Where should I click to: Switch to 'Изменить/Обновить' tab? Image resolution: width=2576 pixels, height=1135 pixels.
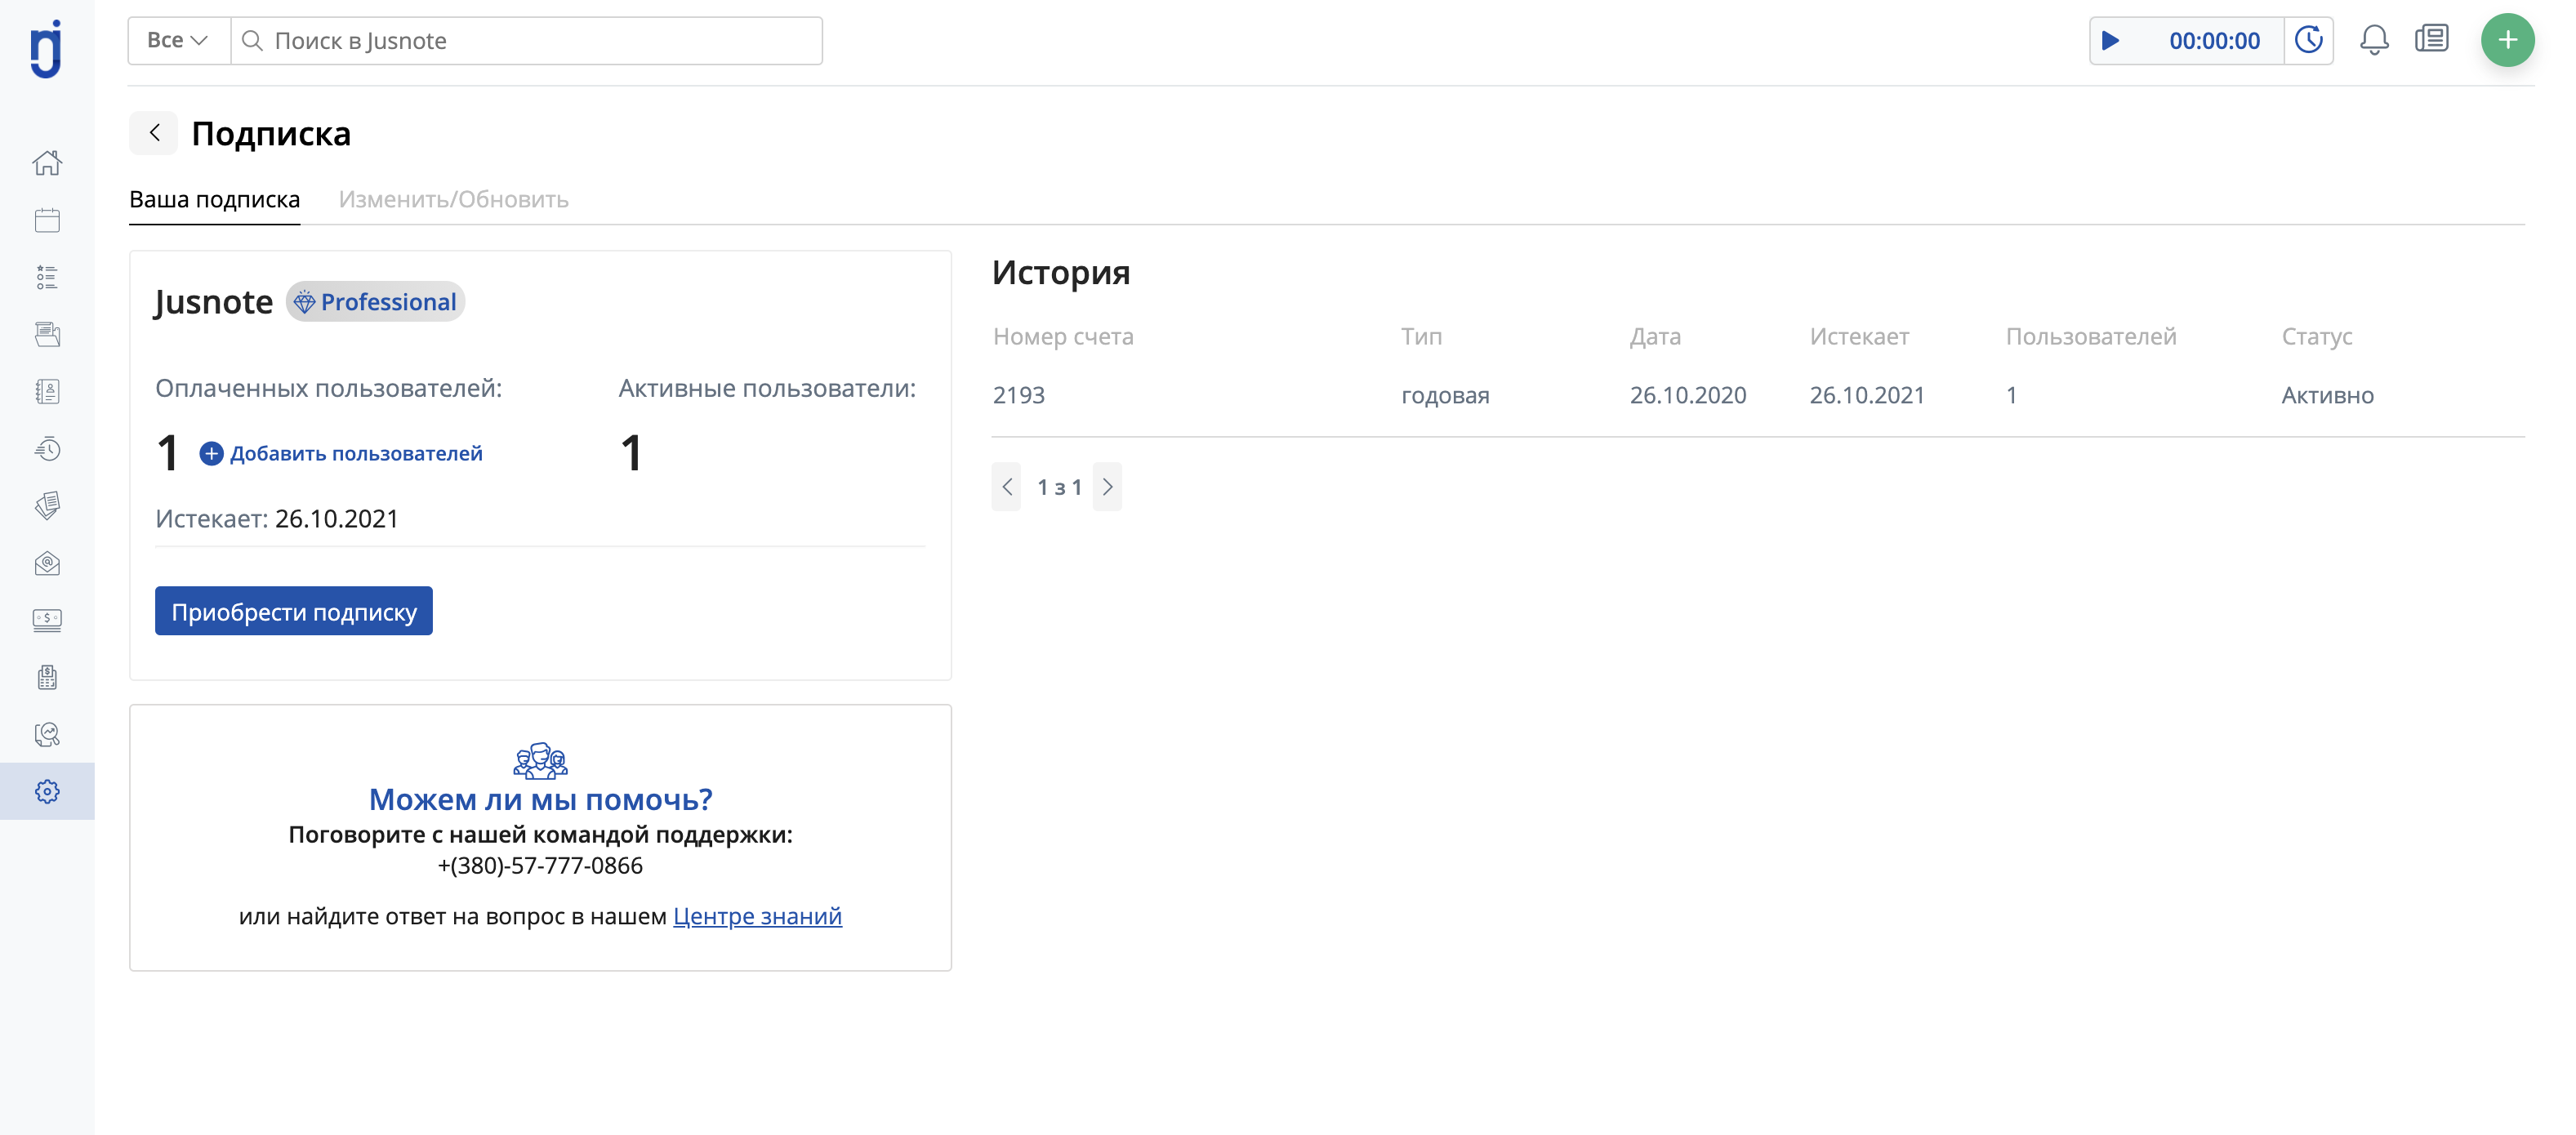coord(453,199)
